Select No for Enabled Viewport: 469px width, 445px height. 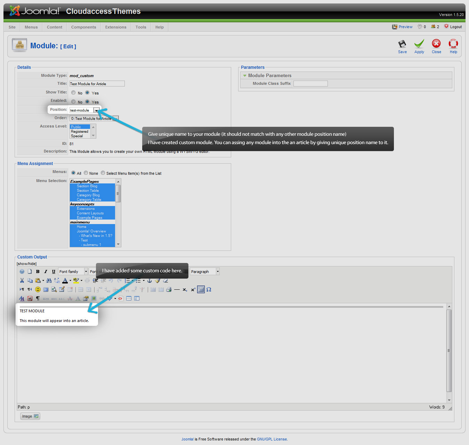tap(73, 102)
